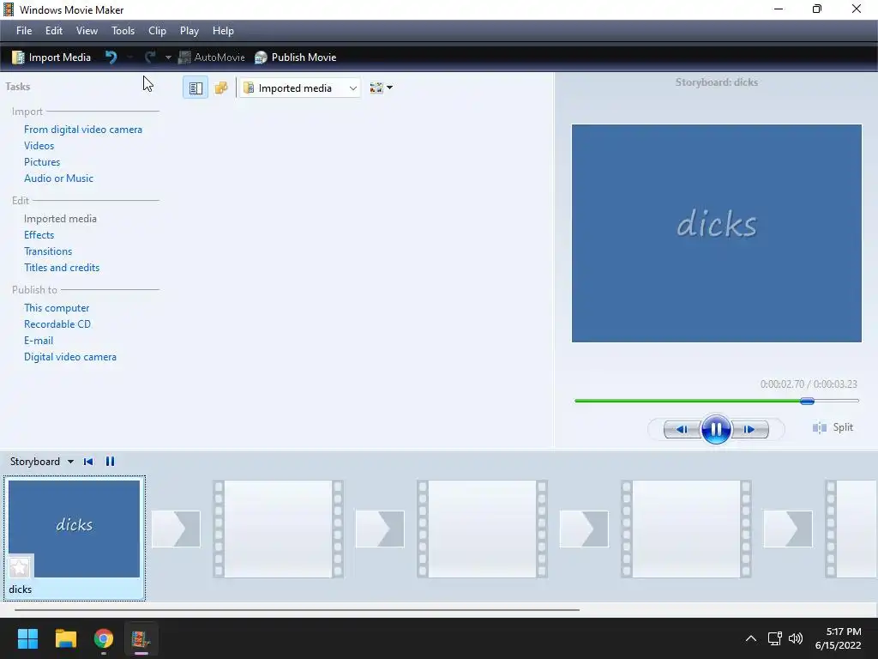Open the Storyboard view dropdown

point(42,462)
